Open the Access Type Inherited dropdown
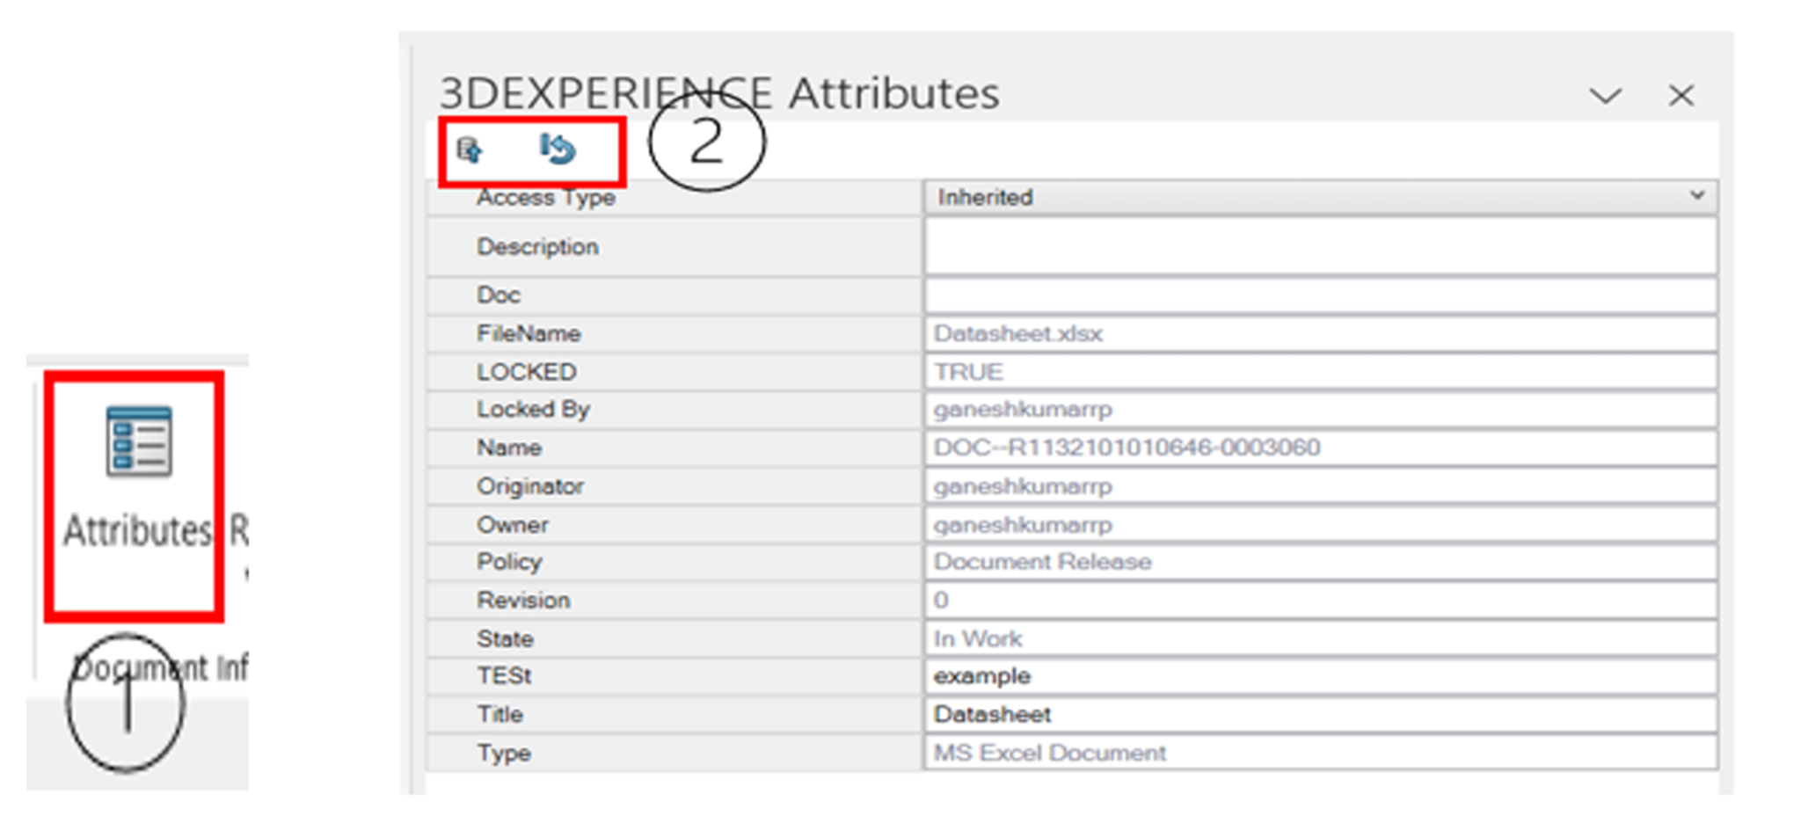Image resolution: width=1801 pixels, height=816 pixels. (1320, 197)
